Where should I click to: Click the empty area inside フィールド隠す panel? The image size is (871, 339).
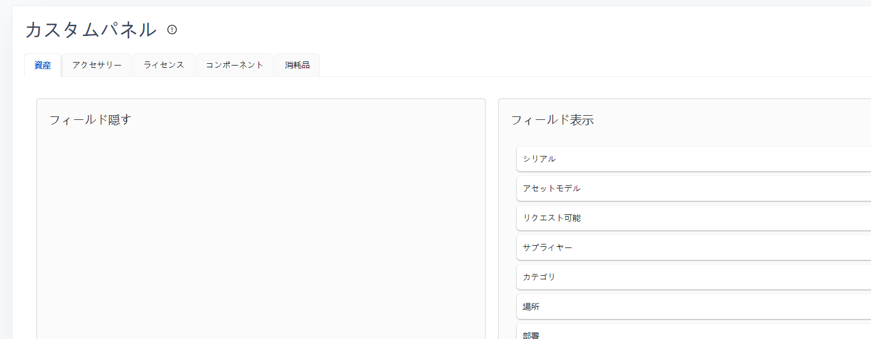[260, 236]
